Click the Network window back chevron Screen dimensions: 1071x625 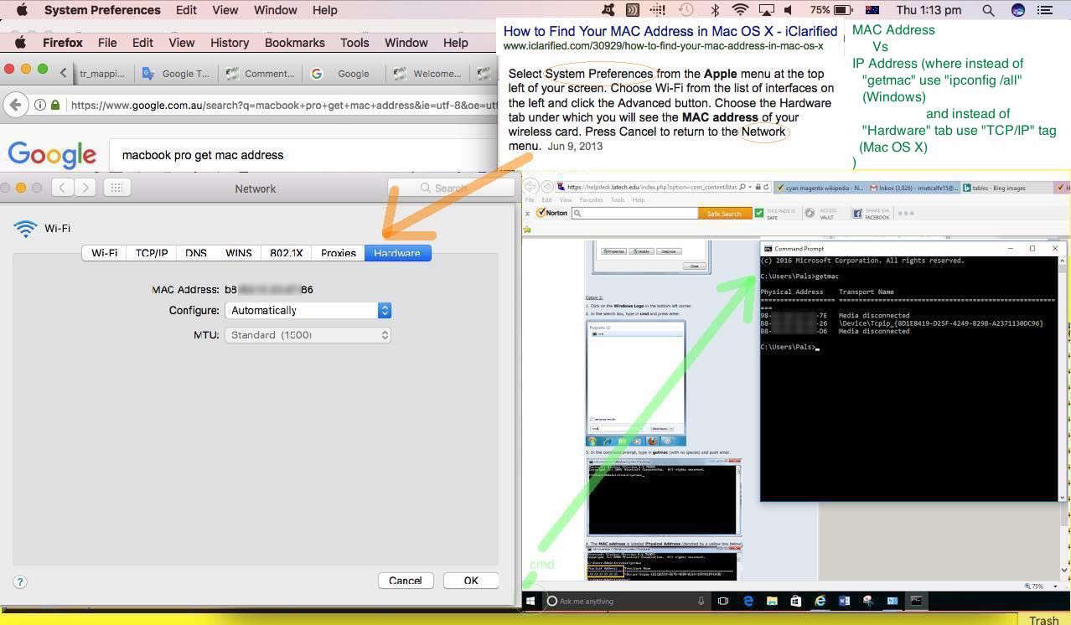[63, 188]
